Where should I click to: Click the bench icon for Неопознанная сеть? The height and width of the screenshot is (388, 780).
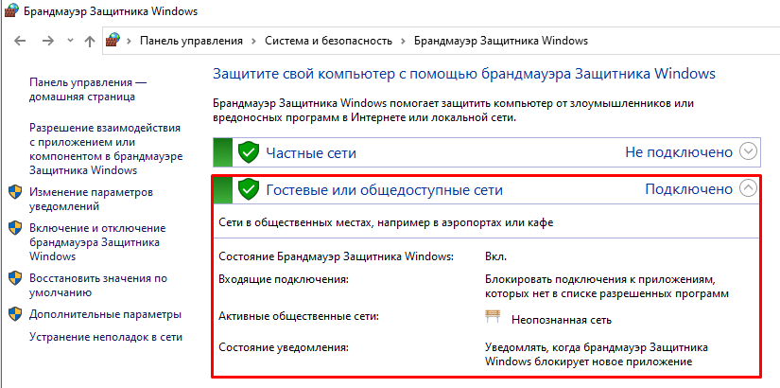coord(493,318)
